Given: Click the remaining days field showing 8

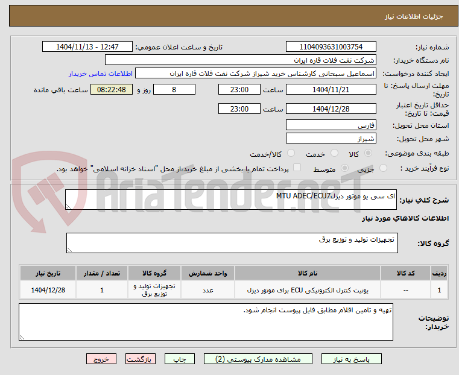Looking at the screenshot, I should tap(174, 89).
